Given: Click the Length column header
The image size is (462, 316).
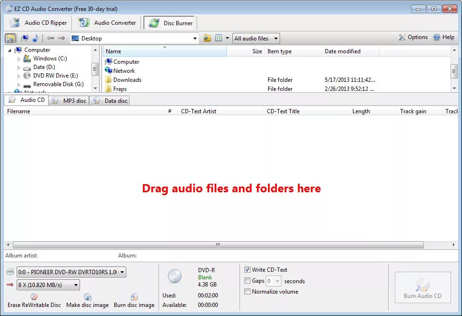Looking at the screenshot, I should 373,111.
